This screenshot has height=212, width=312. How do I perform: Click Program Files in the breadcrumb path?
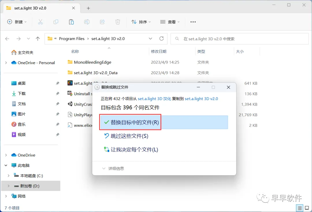[x=72, y=39]
